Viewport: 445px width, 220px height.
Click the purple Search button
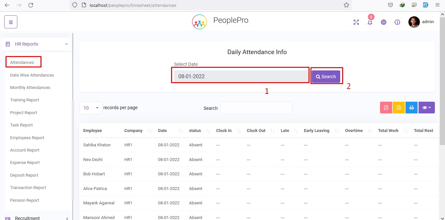pos(326,77)
